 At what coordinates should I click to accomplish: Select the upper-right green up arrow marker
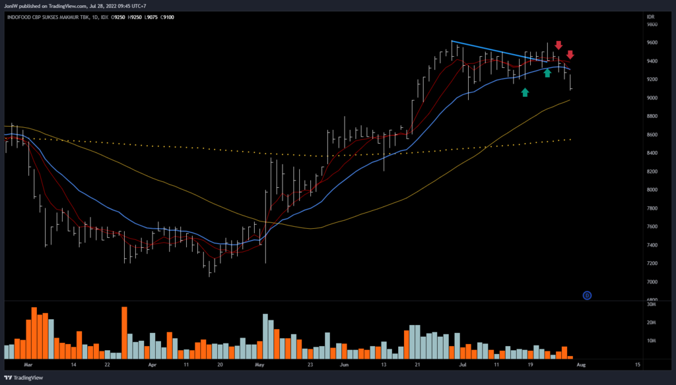coord(547,73)
